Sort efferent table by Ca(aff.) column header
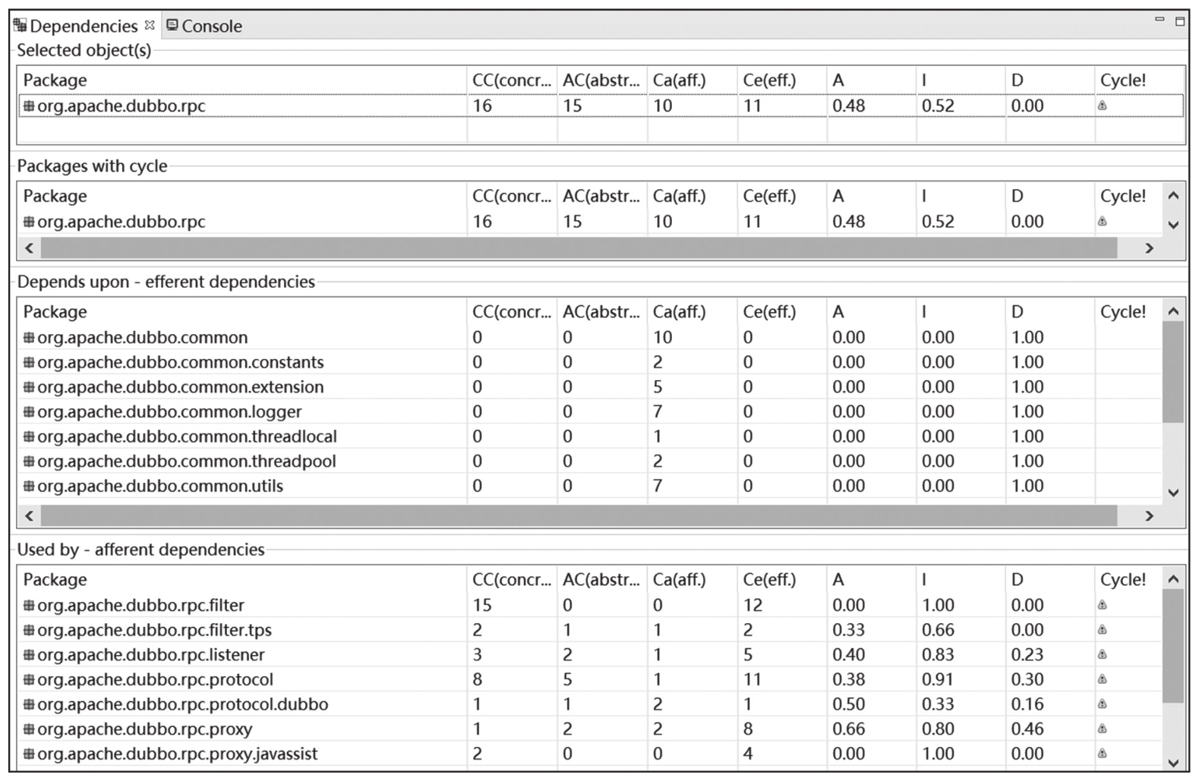 [x=679, y=311]
